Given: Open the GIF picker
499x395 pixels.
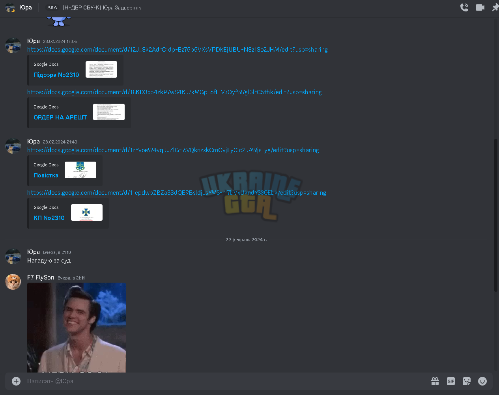Looking at the screenshot, I should point(451,381).
